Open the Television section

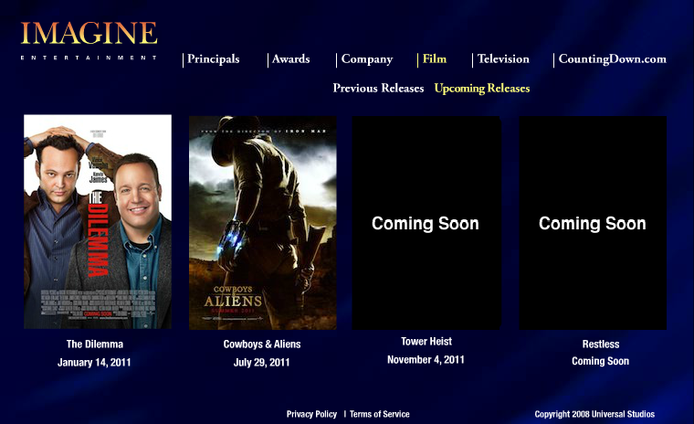503,58
